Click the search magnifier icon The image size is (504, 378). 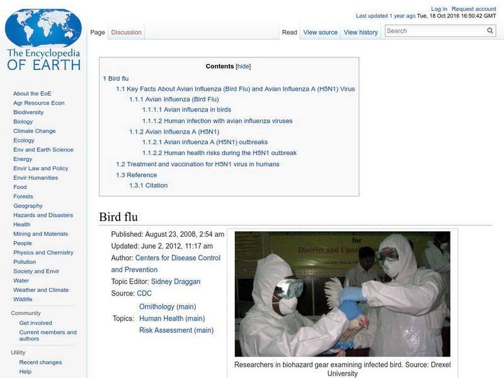(x=490, y=31)
